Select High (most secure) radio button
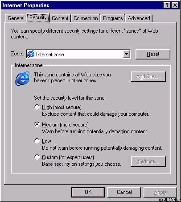Image resolution: width=181 pixels, height=202 pixels. [37, 107]
